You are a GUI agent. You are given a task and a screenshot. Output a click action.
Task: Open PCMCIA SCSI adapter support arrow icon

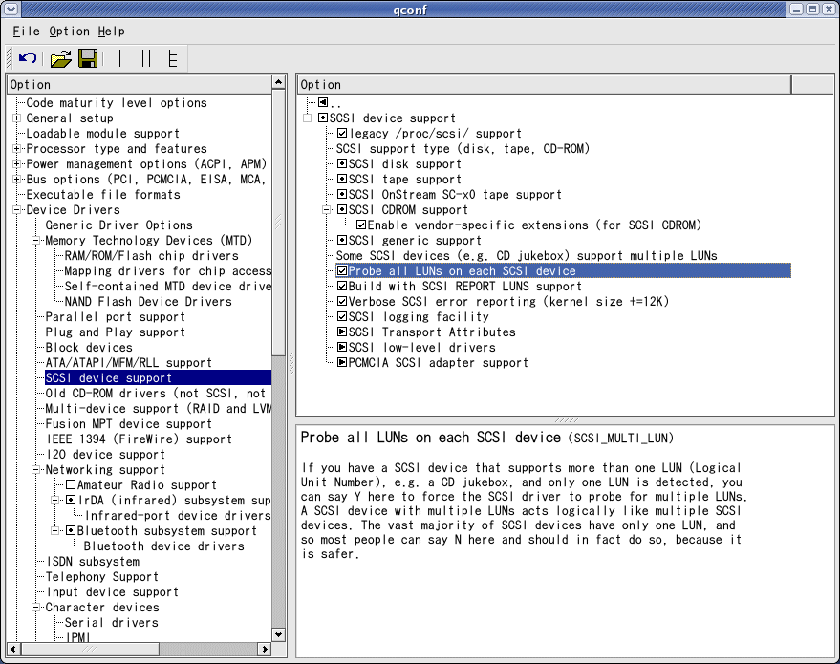342,362
